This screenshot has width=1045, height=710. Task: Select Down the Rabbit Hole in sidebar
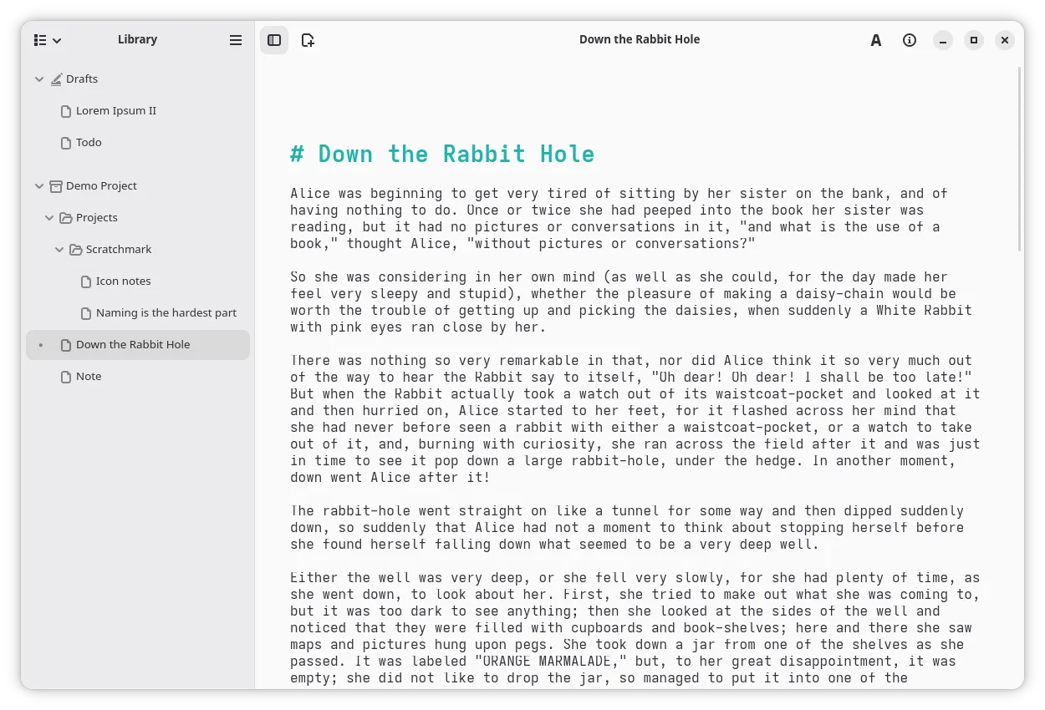click(x=138, y=345)
